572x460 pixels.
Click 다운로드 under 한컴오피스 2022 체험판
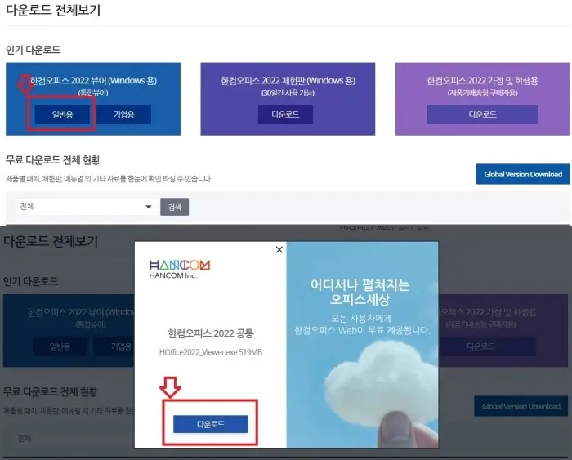coord(285,114)
